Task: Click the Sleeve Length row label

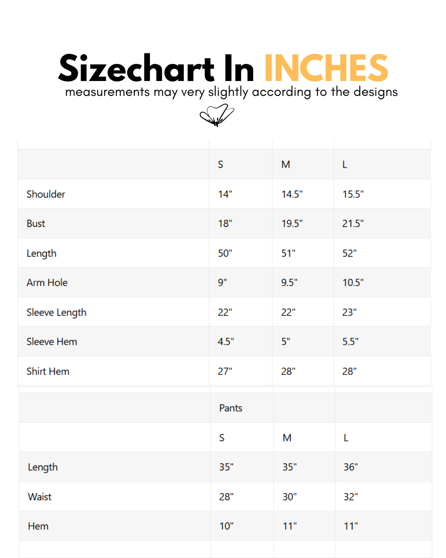Action: click(57, 312)
